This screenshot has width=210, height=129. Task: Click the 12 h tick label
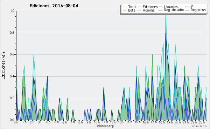pyautogui.click(x=113, y=122)
